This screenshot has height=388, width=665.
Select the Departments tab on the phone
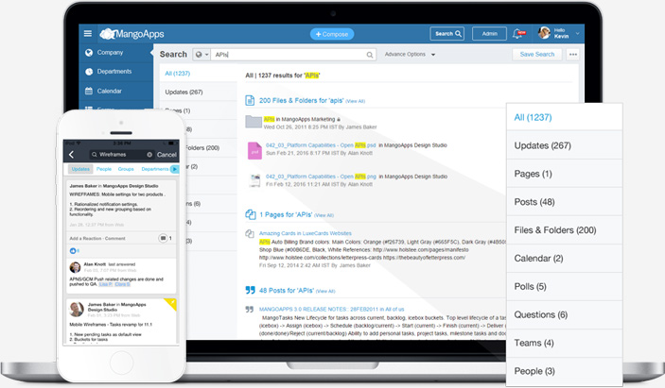tap(155, 169)
